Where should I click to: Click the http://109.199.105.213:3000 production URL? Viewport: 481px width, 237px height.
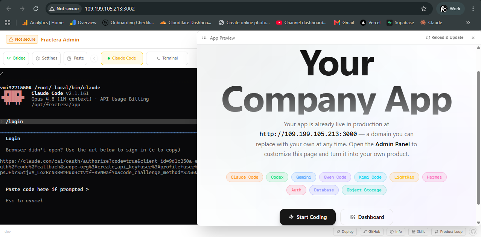[x=308, y=134]
